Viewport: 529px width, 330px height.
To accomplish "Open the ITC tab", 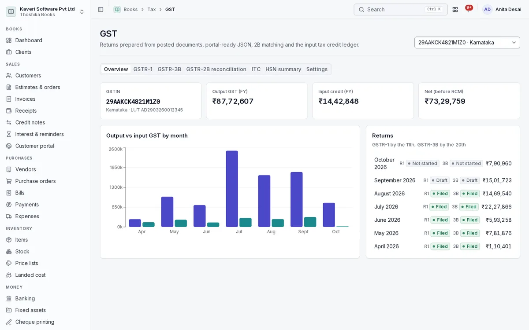I will (x=256, y=69).
